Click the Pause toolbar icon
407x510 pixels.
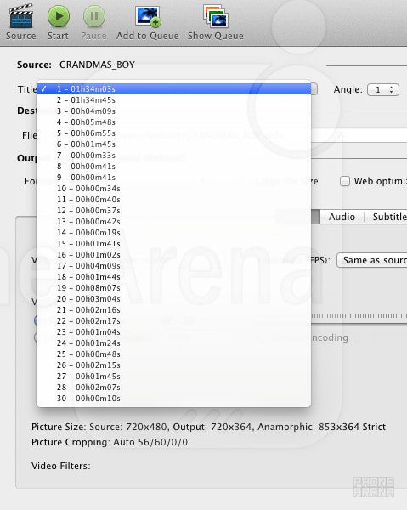click(x=94, y=16)
